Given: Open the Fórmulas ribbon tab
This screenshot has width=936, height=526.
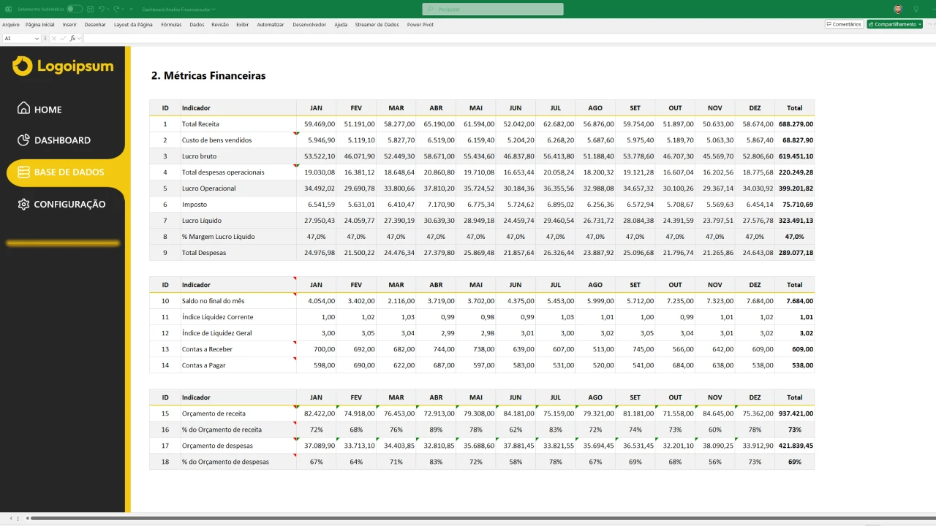Looking at the screenshot, I should (171, 24).
